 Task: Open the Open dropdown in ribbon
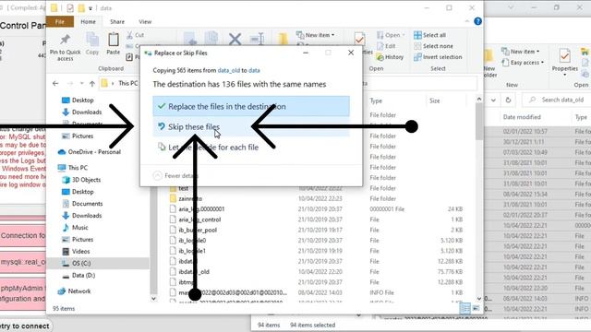click(x=391, y=35)
